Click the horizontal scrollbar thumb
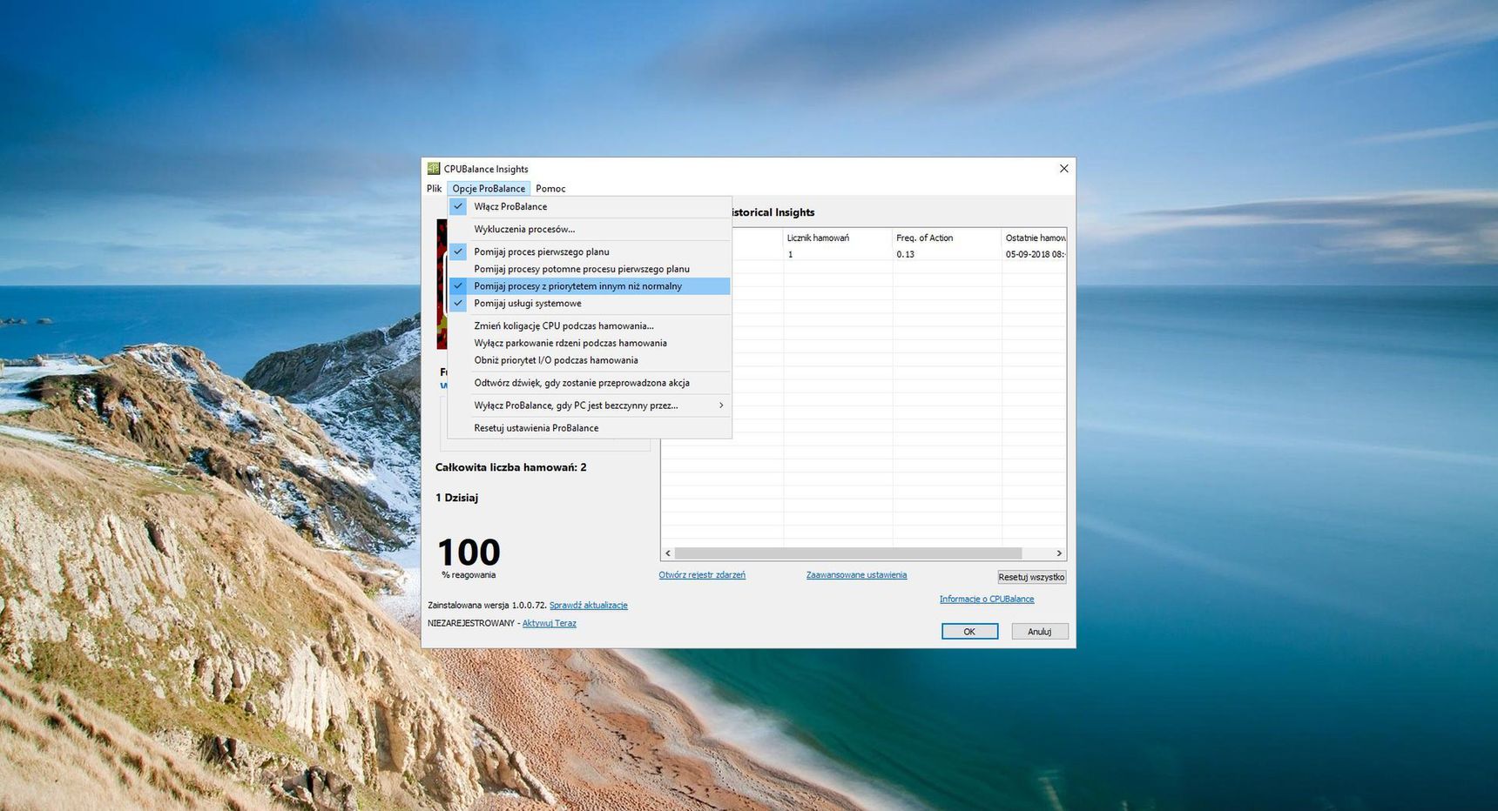The image size is (1498, 811). click(x=848, y=553)
